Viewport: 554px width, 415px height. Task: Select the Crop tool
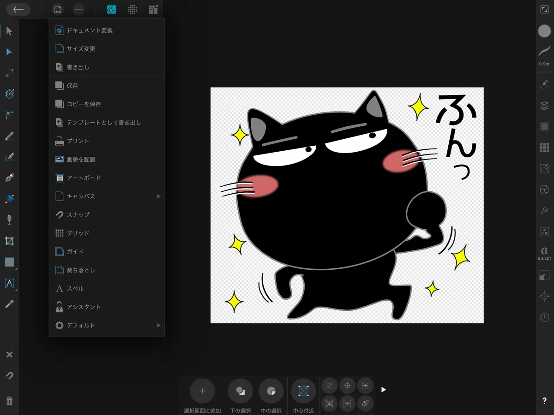click(x=9, y=241)
